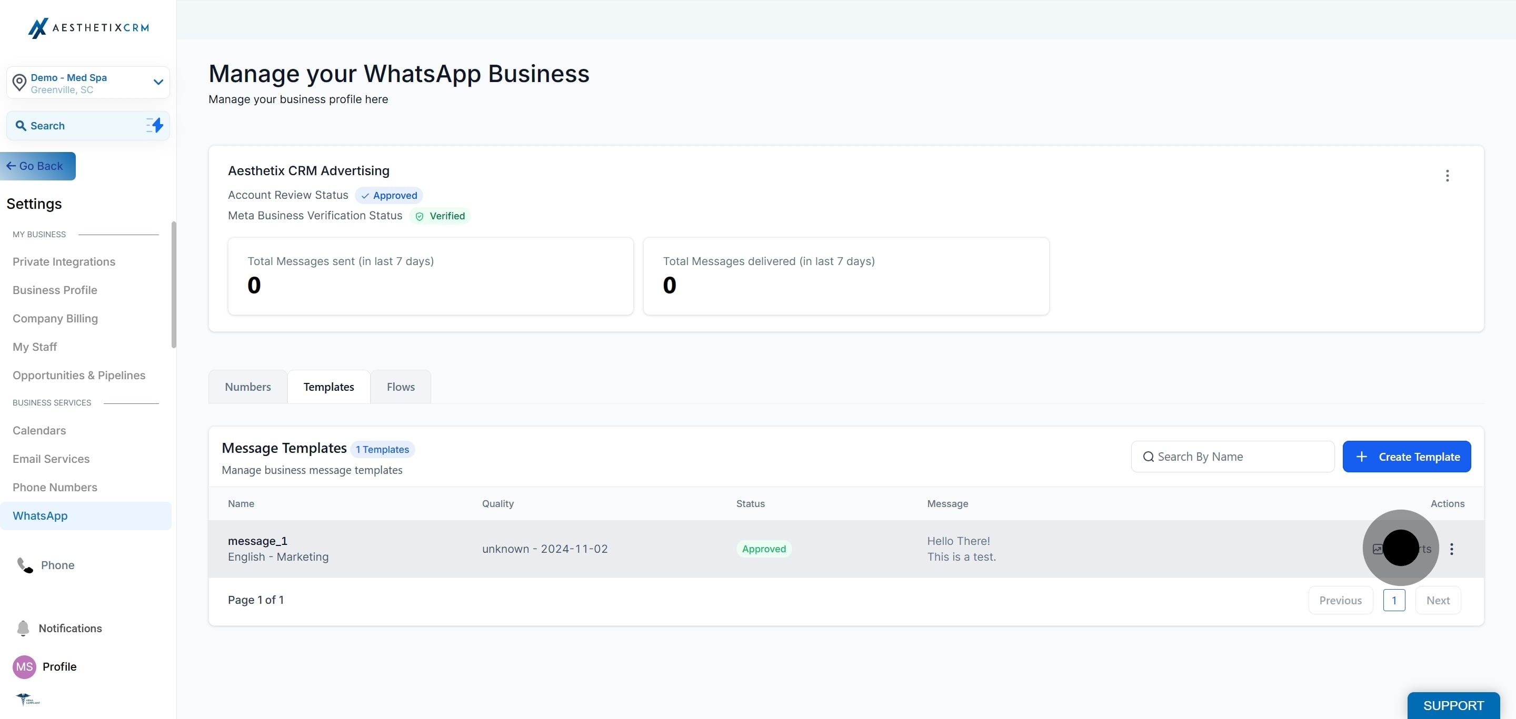Open Email Services settings
This screenshot has height=719, width=1516.
pos(51,459)
